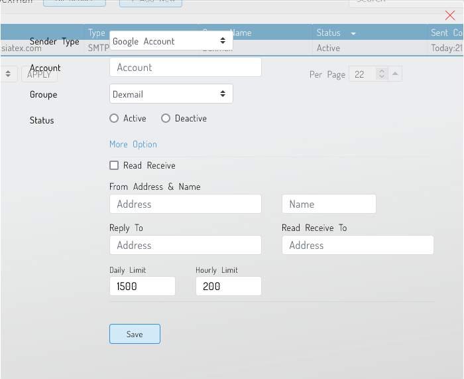Click the Reply To address field

pyautogui.click(x=186, y=246)
